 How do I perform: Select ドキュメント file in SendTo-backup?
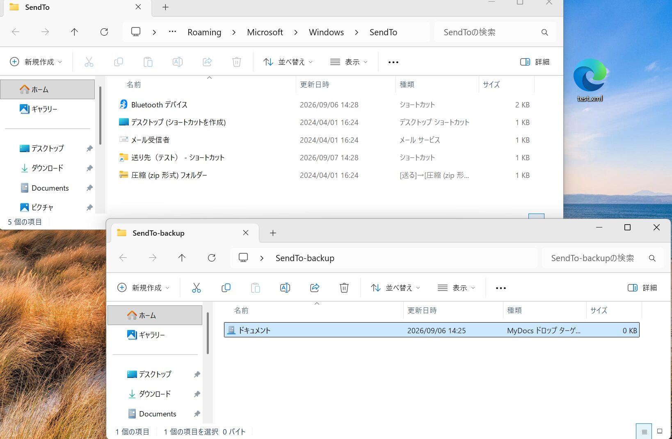point(432,330)
